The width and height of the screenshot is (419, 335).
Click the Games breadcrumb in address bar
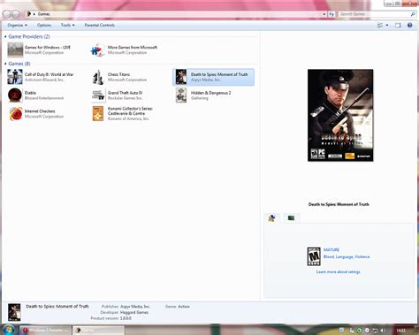[43, 14]
